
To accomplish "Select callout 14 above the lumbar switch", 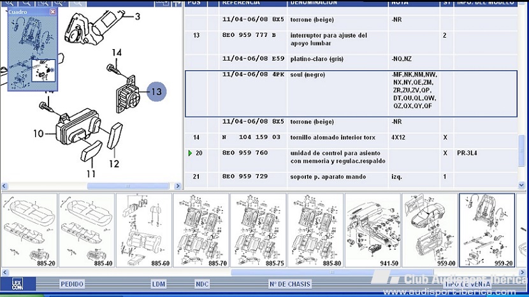I will 117,53.
